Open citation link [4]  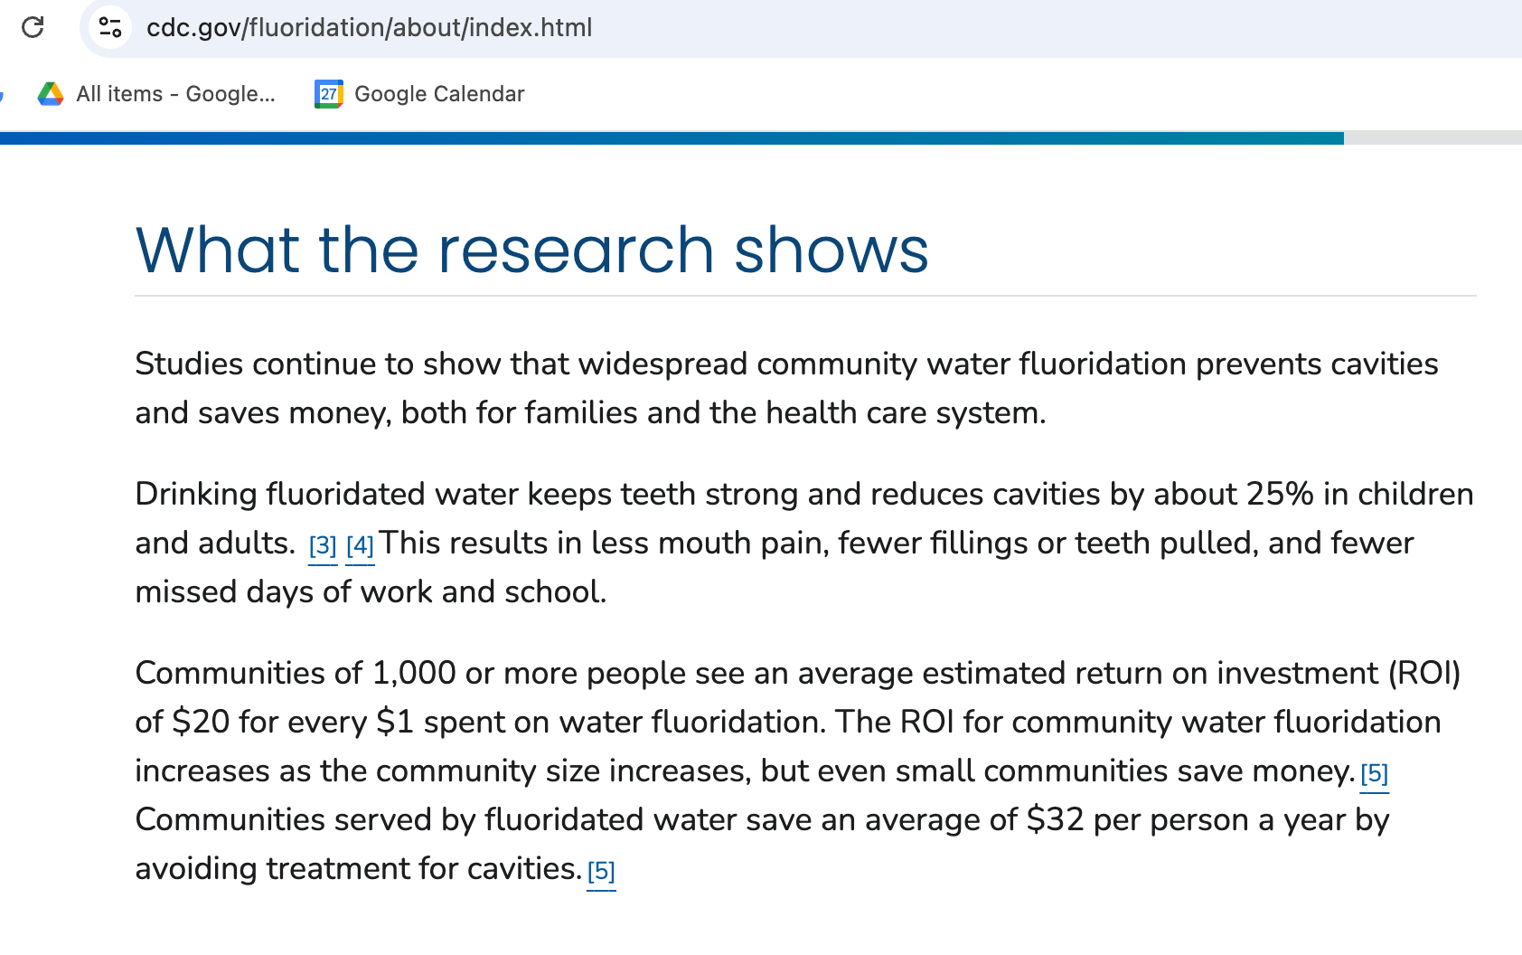pyautogui.click(x=360, y=546)
